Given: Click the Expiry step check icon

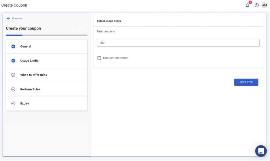Looking at the screenshot, I should (13, 103).
